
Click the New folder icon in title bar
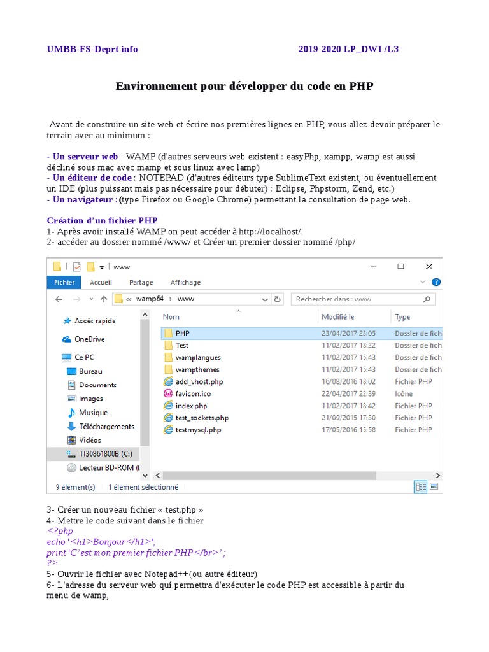coord(90,267)
